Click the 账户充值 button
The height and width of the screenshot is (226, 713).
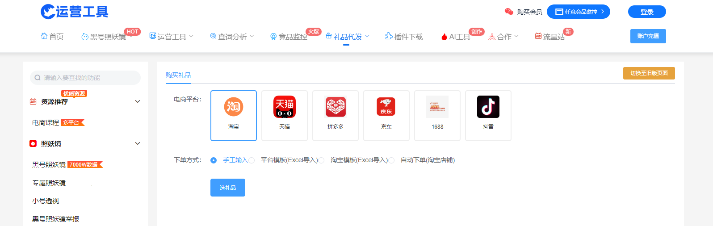click(648, 36)
